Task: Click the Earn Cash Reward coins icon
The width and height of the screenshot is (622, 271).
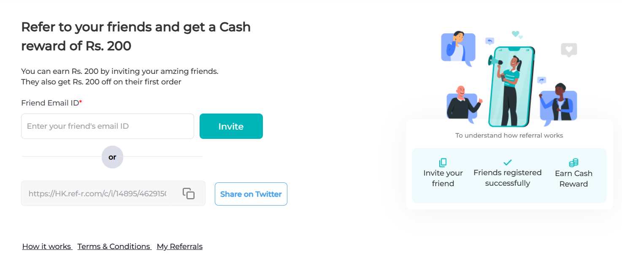Action: pyautogui.click(x=573, y=163)
